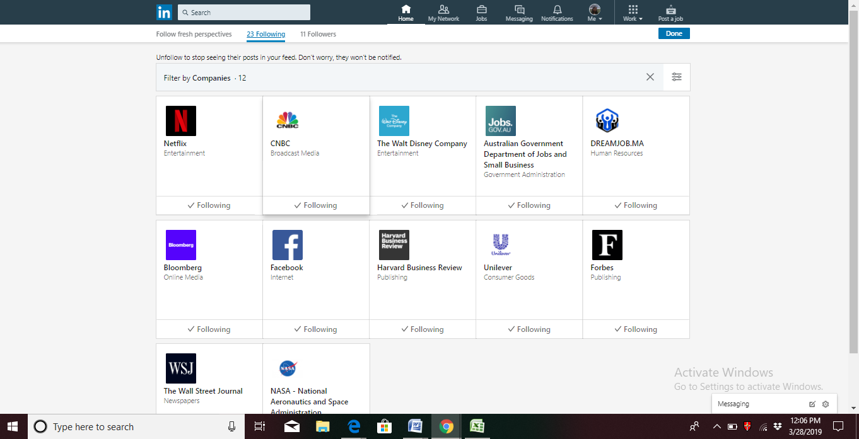Switch to 11 Followers tab

point(318,34)
